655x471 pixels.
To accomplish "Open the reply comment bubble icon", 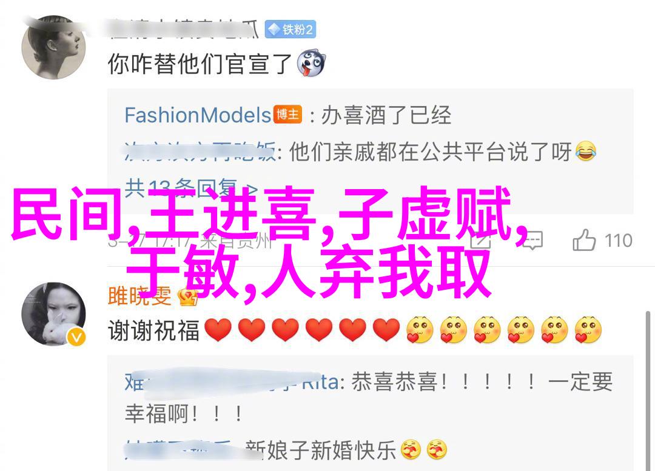I will tap(532, 241).
